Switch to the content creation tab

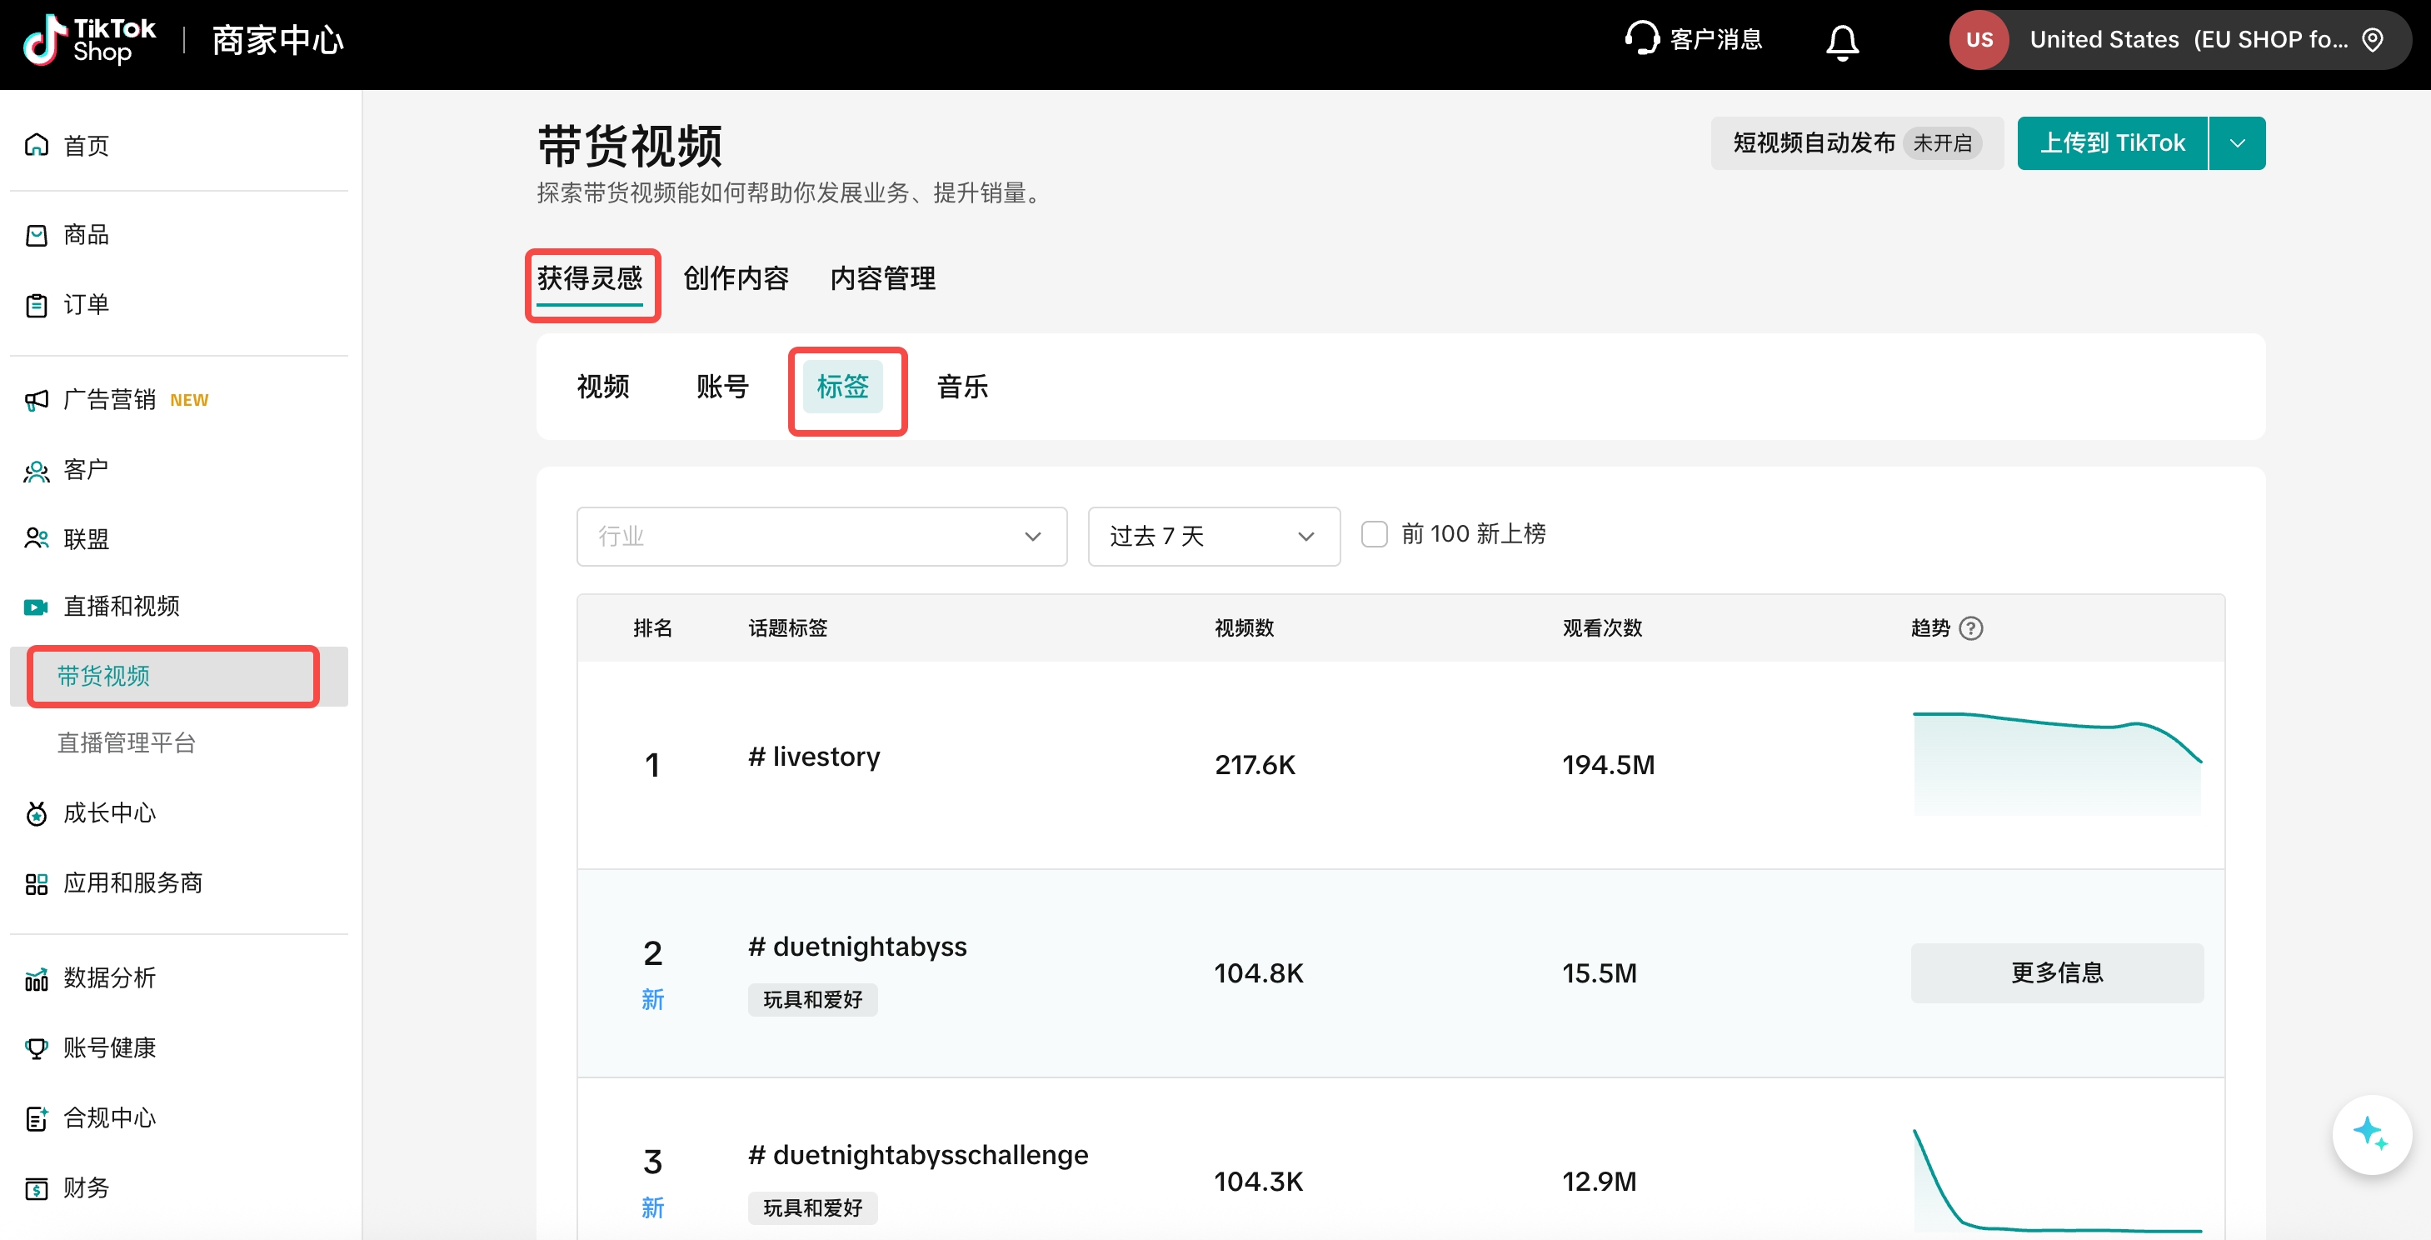tap(735, 278)
